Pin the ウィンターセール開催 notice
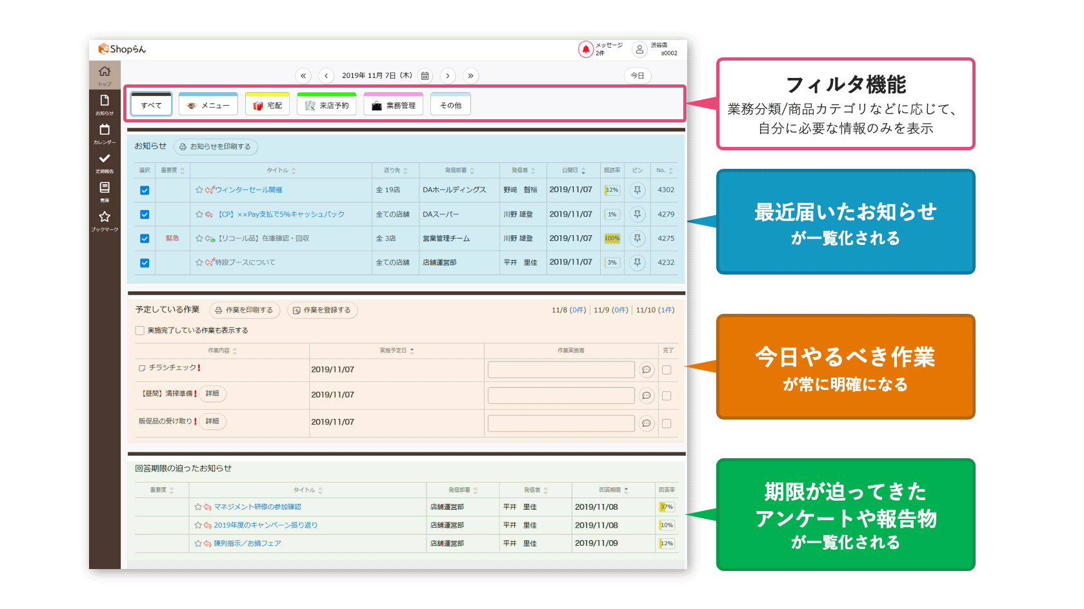The height and width of the screenshot is (609, 1084). 637,189
